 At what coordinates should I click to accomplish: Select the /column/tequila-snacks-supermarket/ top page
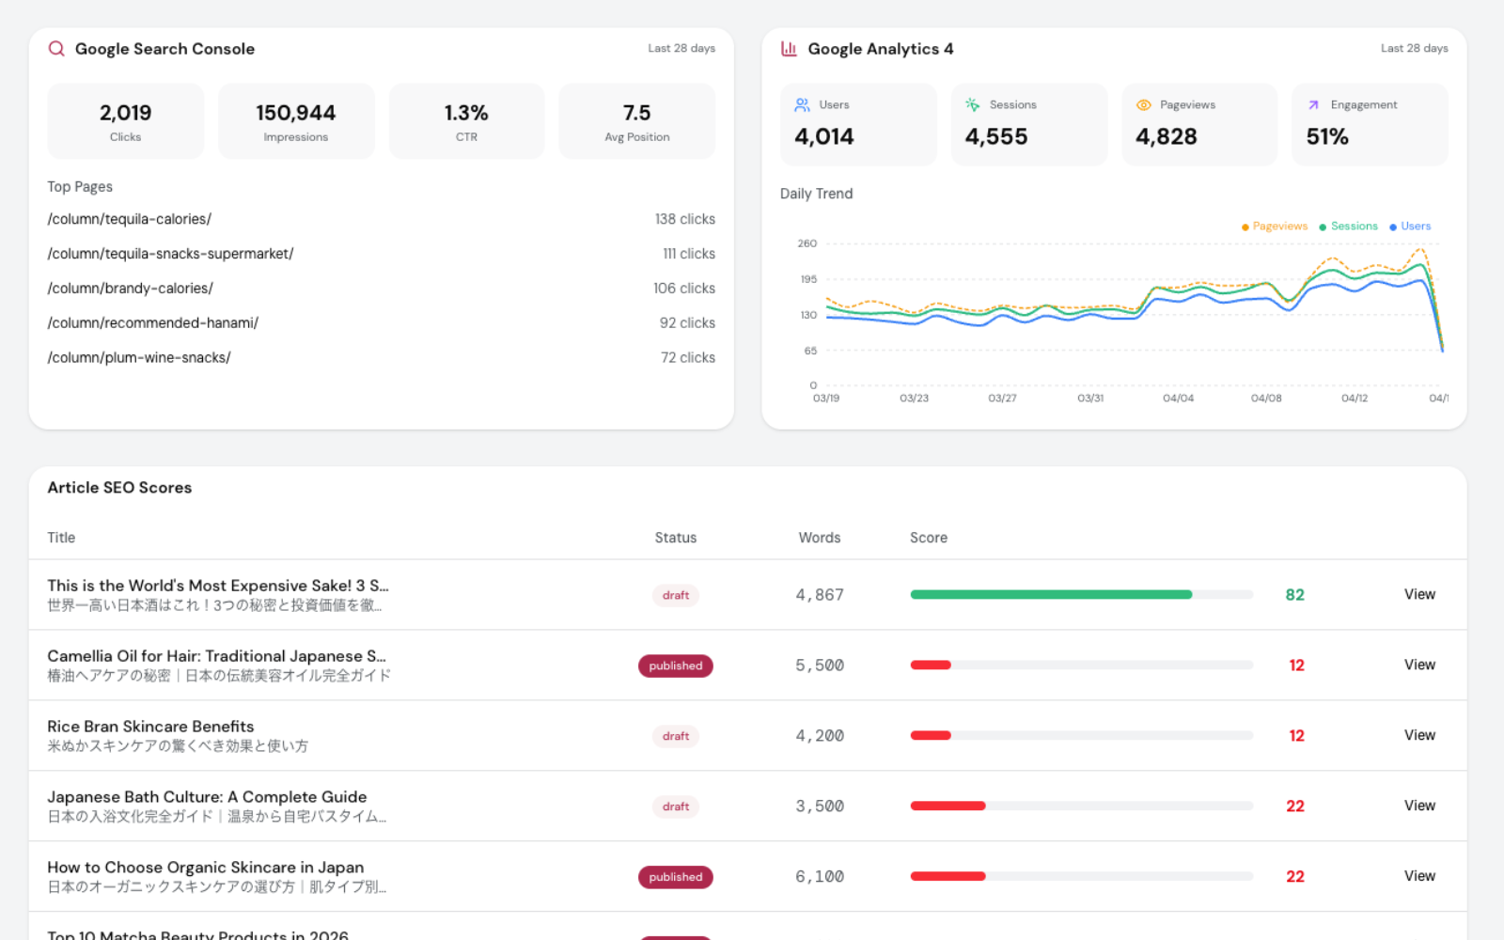[x=170, y=254]
